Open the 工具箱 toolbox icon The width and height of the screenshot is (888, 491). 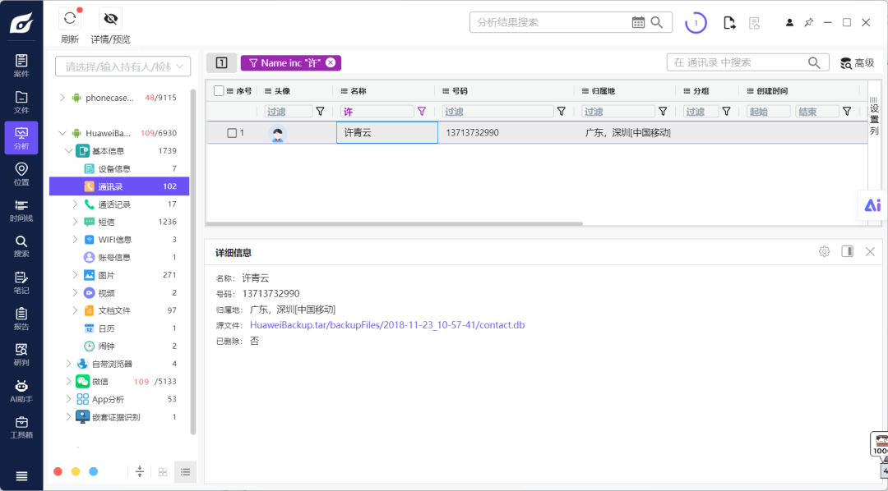pos(21,427)
